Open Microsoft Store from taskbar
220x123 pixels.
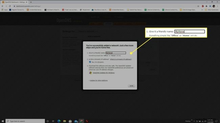click(x=70, y=121)
